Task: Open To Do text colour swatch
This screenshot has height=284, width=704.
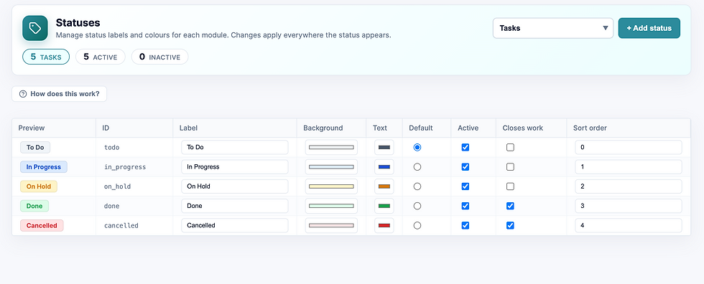Action: pos(384,147)
